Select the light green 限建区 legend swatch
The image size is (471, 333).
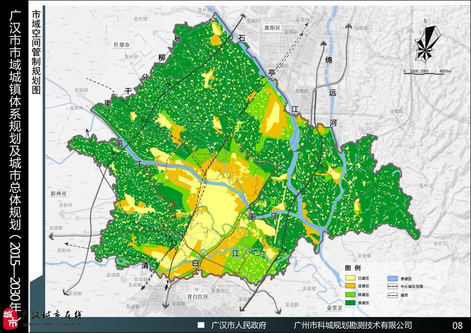[x=350, y=294]
